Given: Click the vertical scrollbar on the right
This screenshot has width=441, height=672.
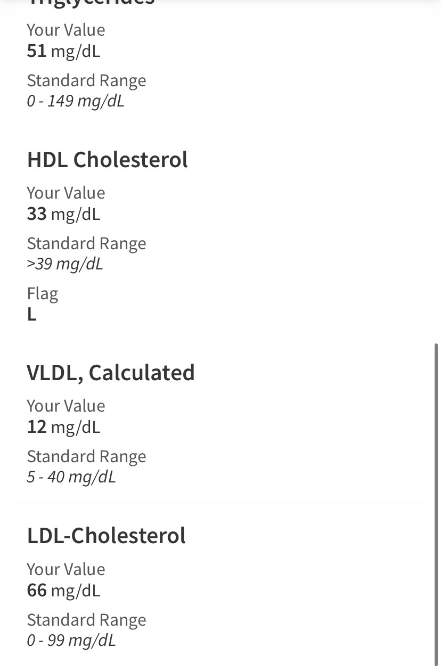Looking at the screenshot, I should tap(436, 505).
